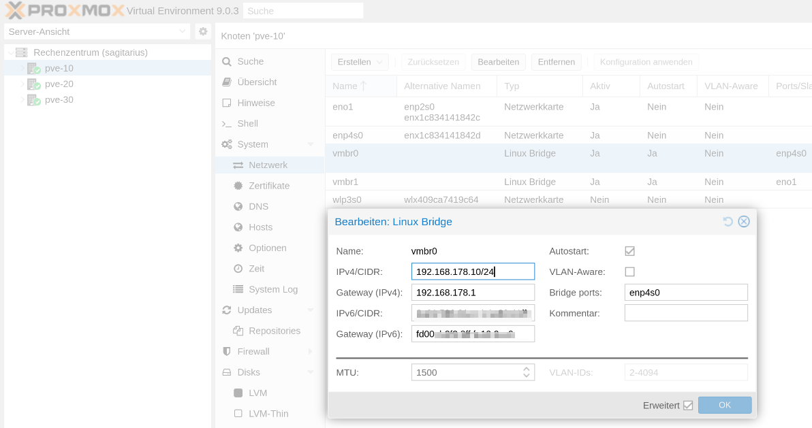Click the Proxmox logo
The image size is (812, 428).
pos(64,11)
